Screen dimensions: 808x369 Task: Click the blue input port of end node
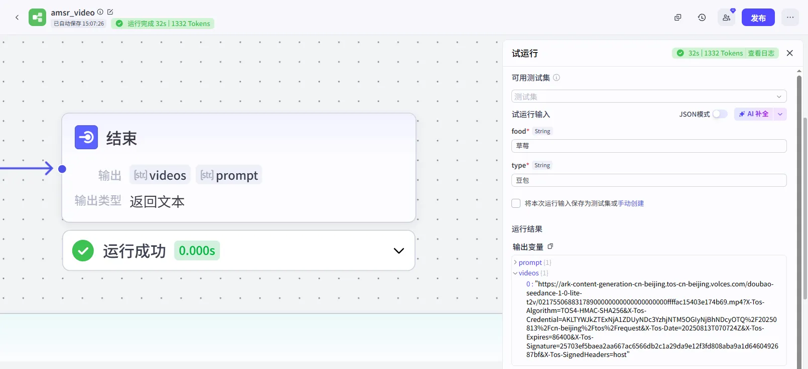pyautogui.click(x=62, y=169)
